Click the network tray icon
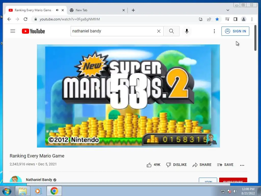 (x=223, y=191)
